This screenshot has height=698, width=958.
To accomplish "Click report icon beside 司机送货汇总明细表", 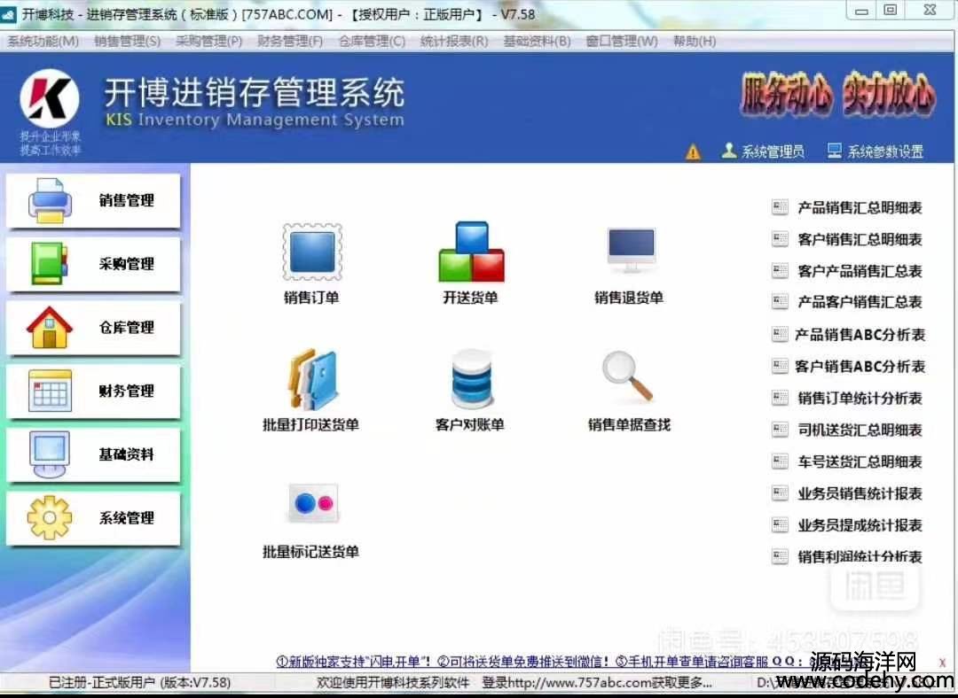I will point(780,430).
